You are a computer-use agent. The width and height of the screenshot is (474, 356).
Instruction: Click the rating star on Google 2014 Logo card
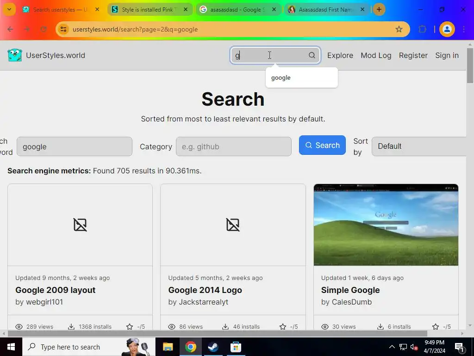point(283,327)
